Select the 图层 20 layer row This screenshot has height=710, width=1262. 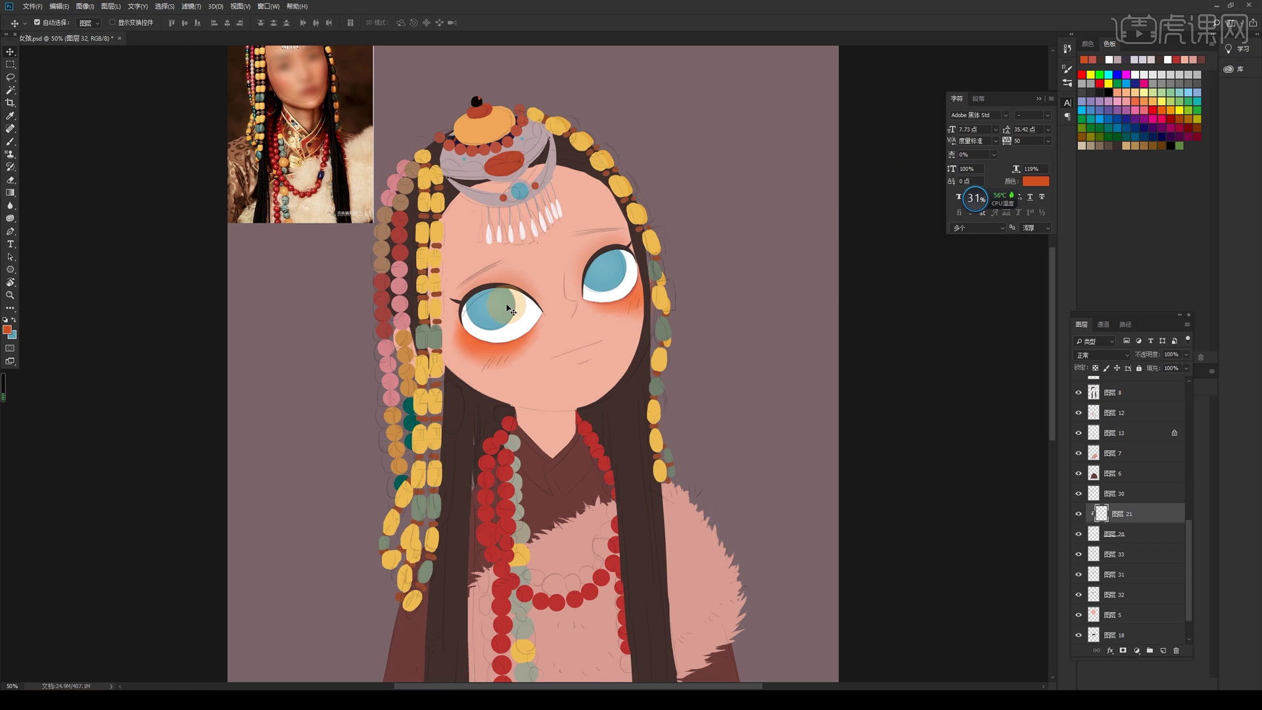(1134, 534)
